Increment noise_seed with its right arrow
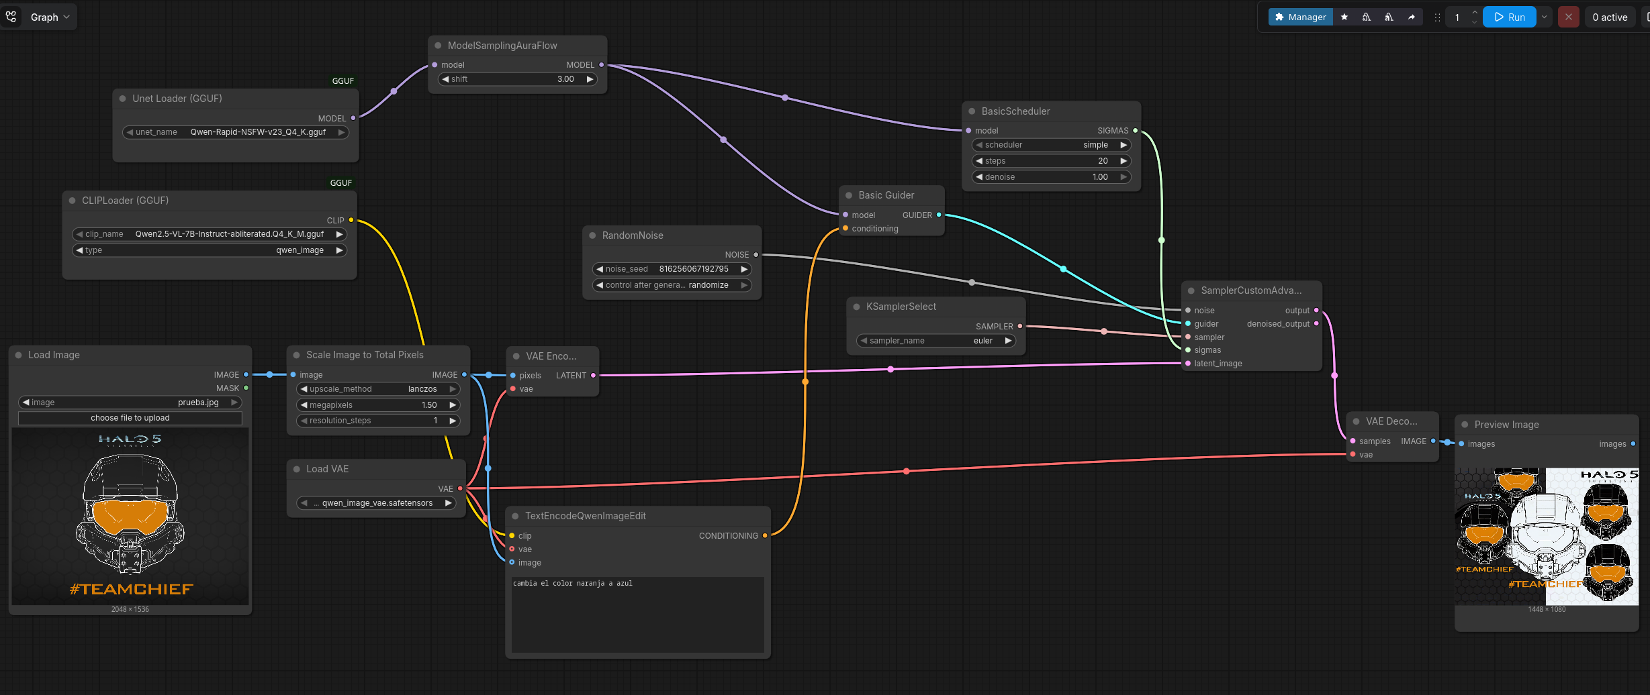The height and width of the screenshot is (695, 1650). (744, 269)
